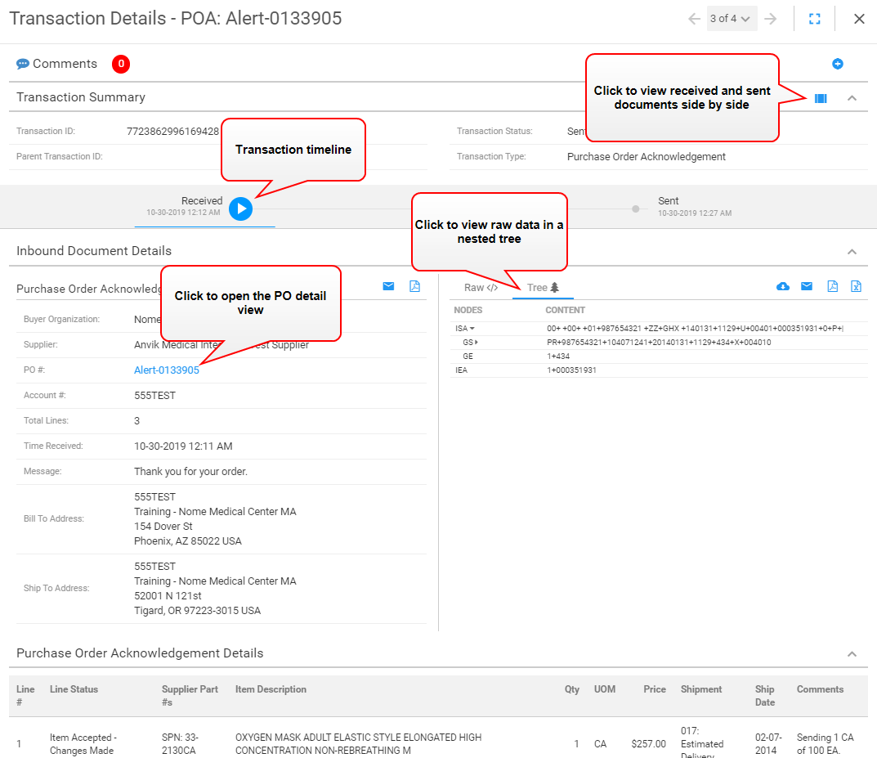Image resolution: width=877 pixels, height=758 pixels.
Task: Play the transaction timeline at Received
Action: pyautogui.click(x=240, y=209)
